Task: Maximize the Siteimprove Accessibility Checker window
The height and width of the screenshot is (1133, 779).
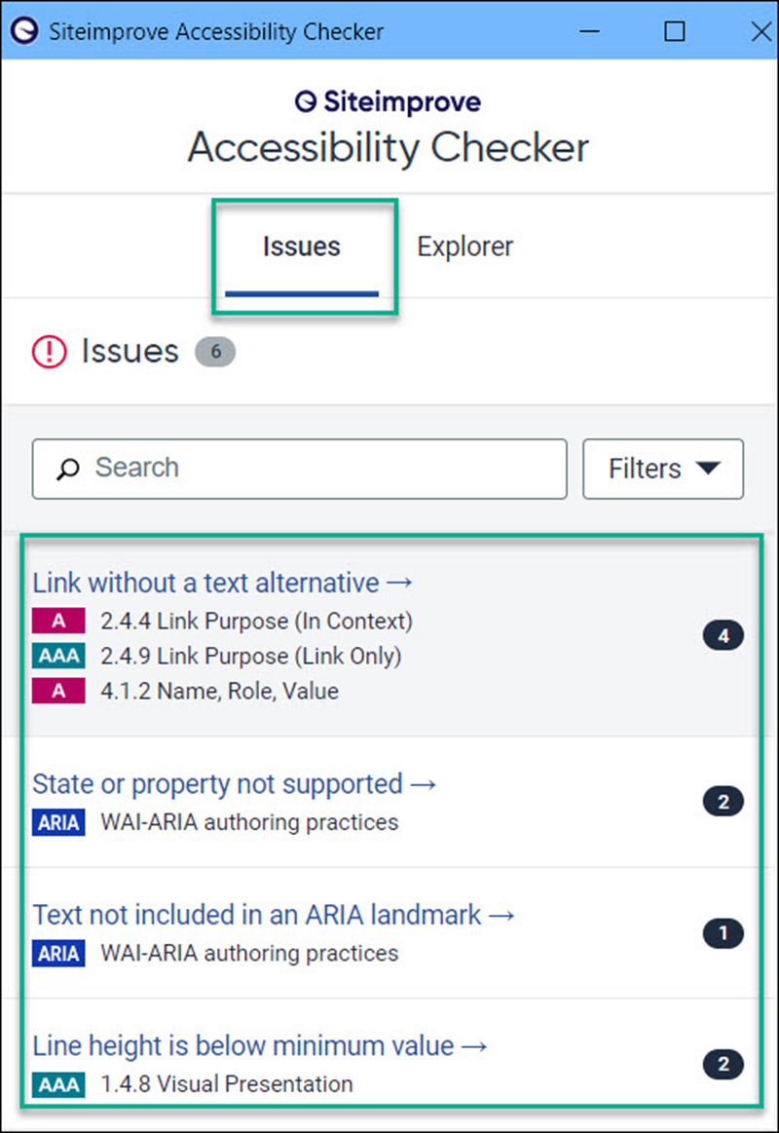Action: point(674,31)
